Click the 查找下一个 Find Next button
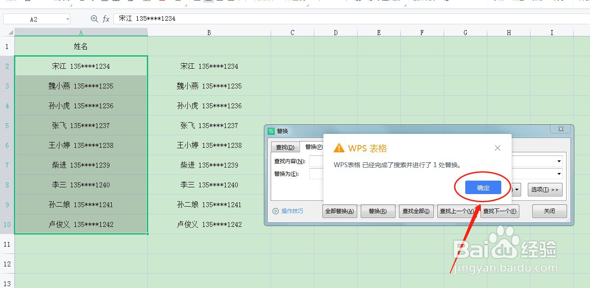 pyautogui.click(x=500, y=211)
